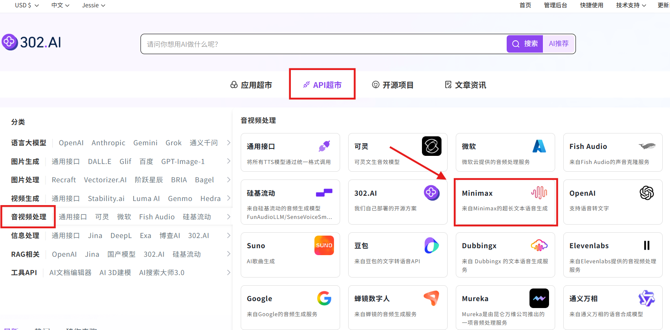670x330 pixels.
Task: Click the plug icon on 通用接口 card
Action: (324, 146)
